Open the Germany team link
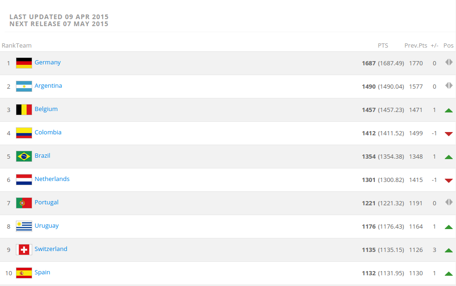Image resolution: width=456 pixels, height=286 pixels. pos(48,63)
